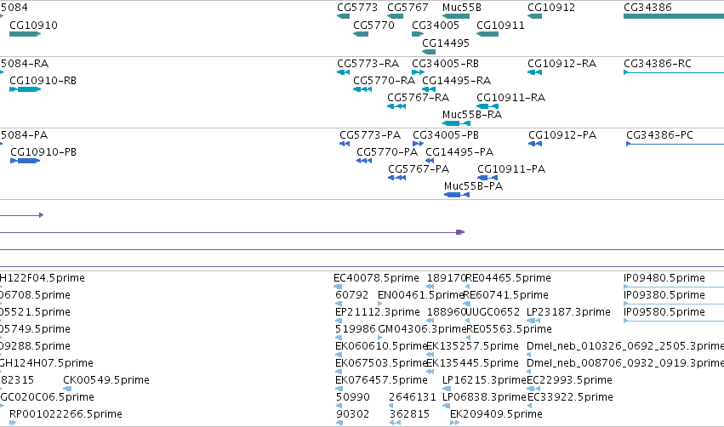
Task: Click the CG34005 gene label
Action: tap(436, 26)
